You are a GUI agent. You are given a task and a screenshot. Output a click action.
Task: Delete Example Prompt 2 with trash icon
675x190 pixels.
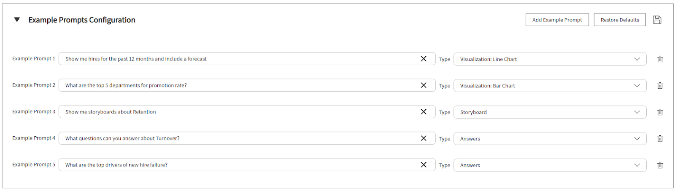coord(660,86)
